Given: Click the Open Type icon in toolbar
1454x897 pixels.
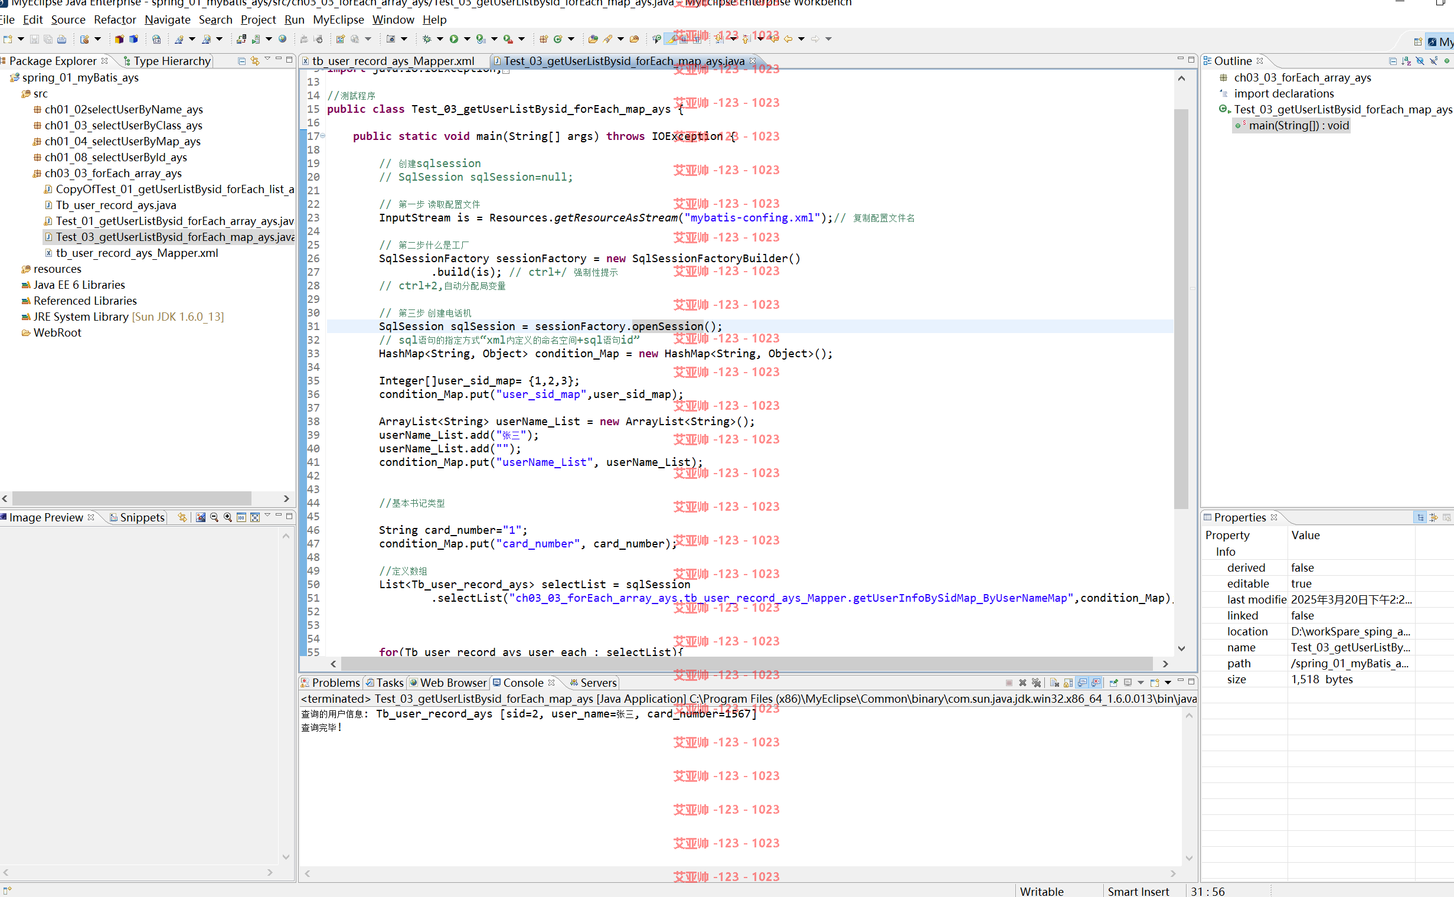Looking at the screenshot, I should click(593, 39).
